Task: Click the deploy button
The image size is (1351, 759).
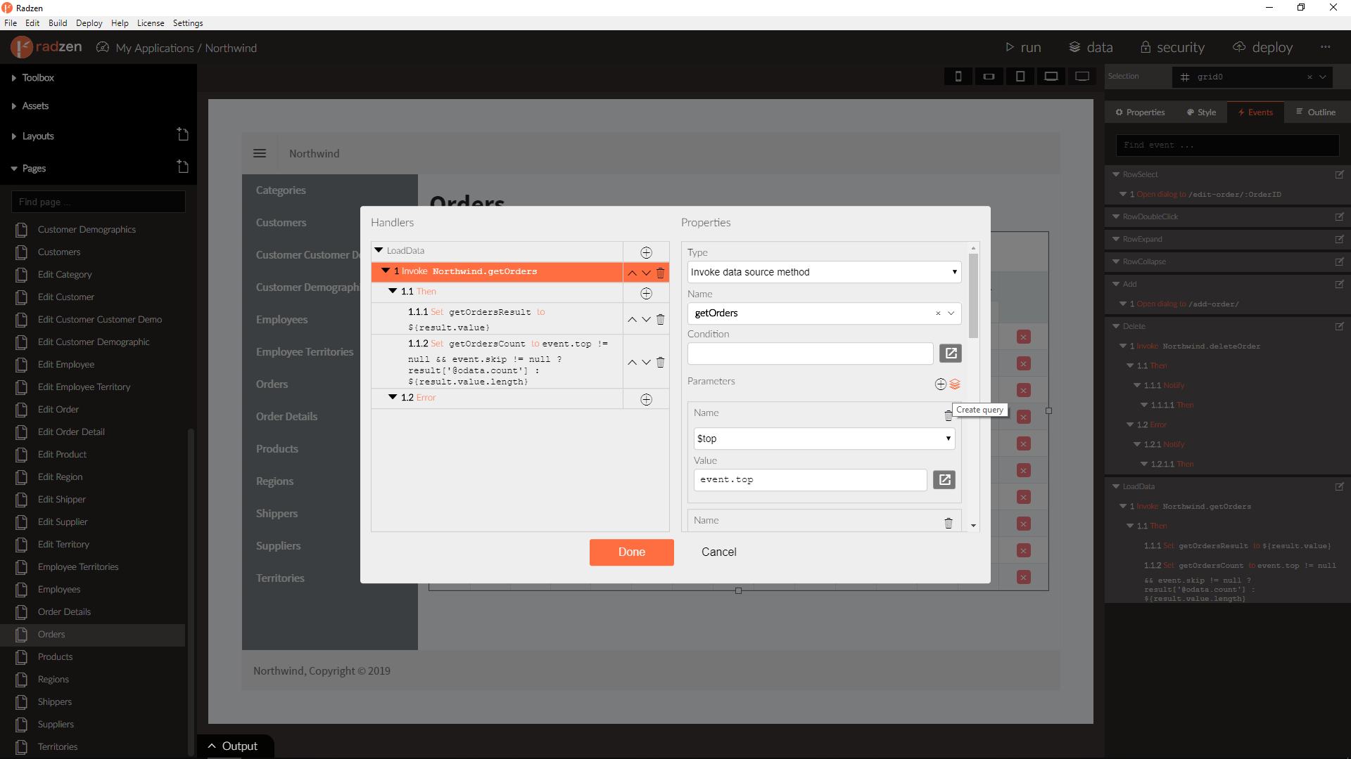Action: point(1263,47)
